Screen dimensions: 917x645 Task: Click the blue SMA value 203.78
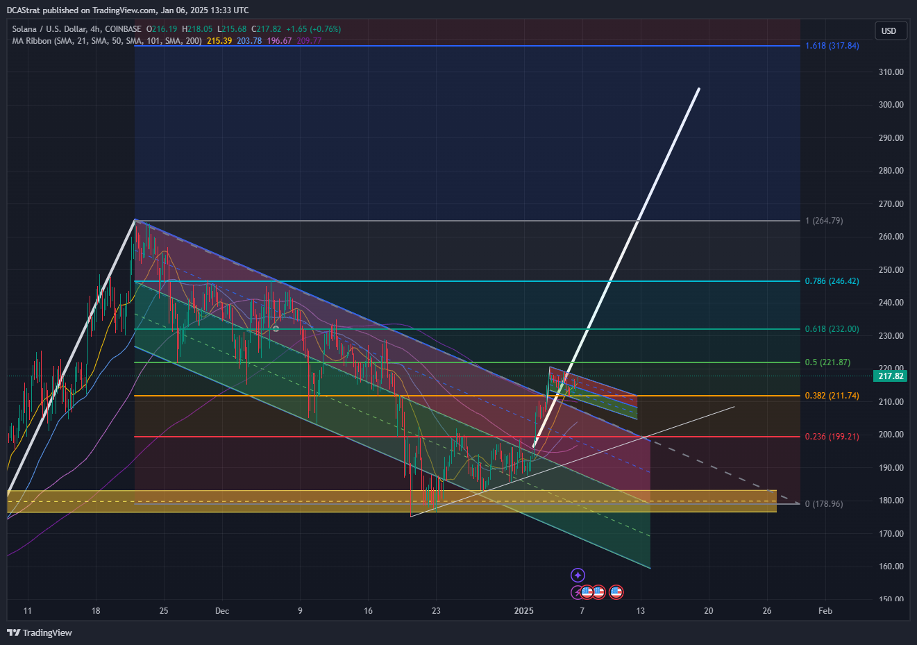[249, 41]
